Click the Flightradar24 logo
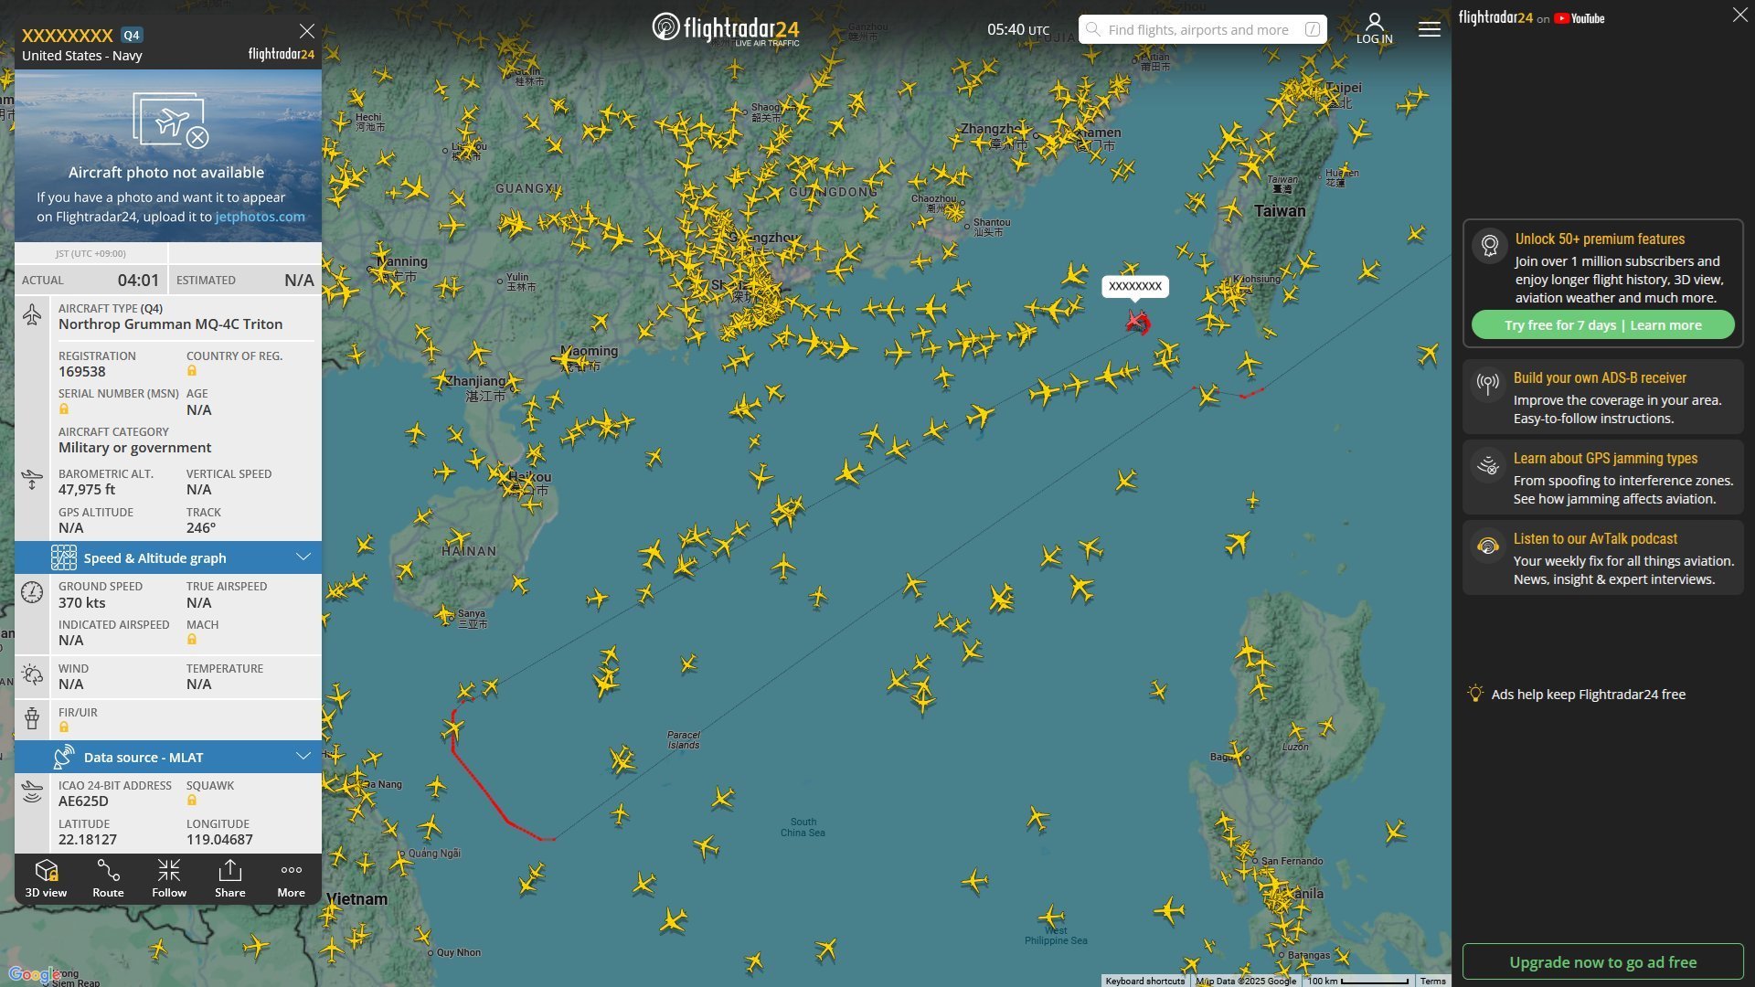The height and width of the screenshot is (987, 1755). tap(726, 28)
